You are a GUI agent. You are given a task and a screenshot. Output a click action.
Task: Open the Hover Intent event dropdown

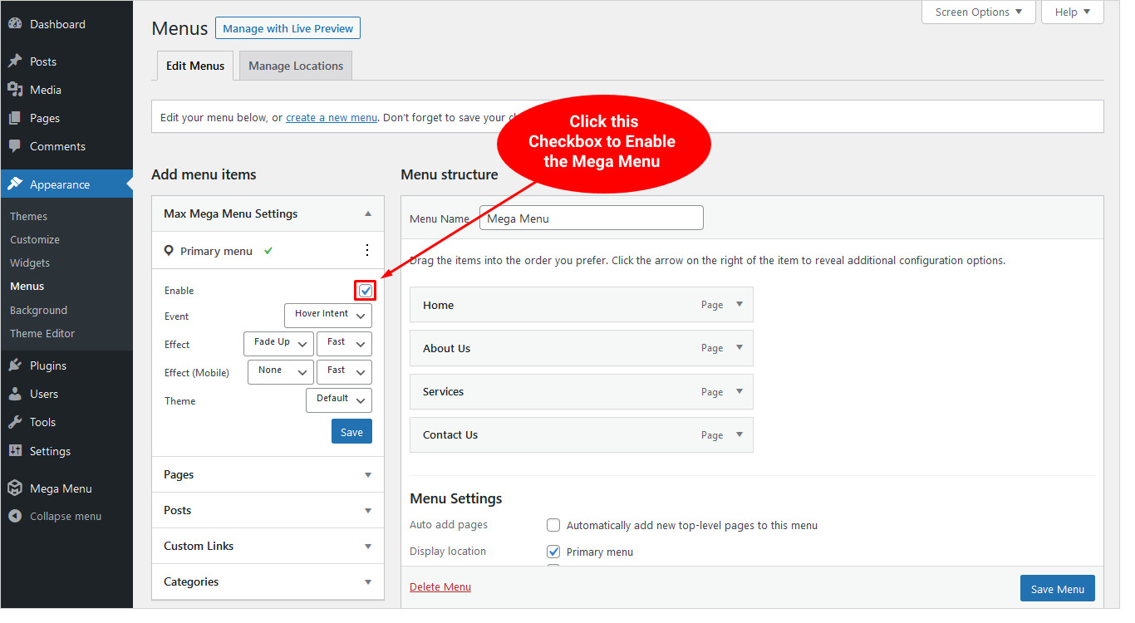[328, 315]
